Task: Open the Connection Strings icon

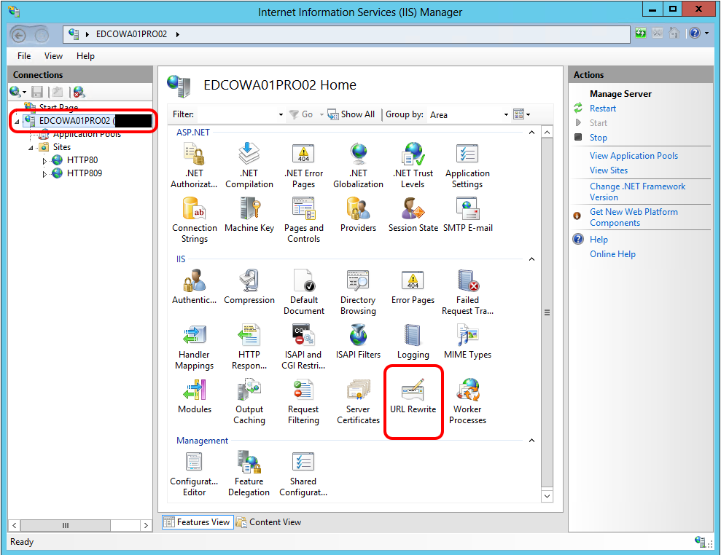Action: (195, 219)
